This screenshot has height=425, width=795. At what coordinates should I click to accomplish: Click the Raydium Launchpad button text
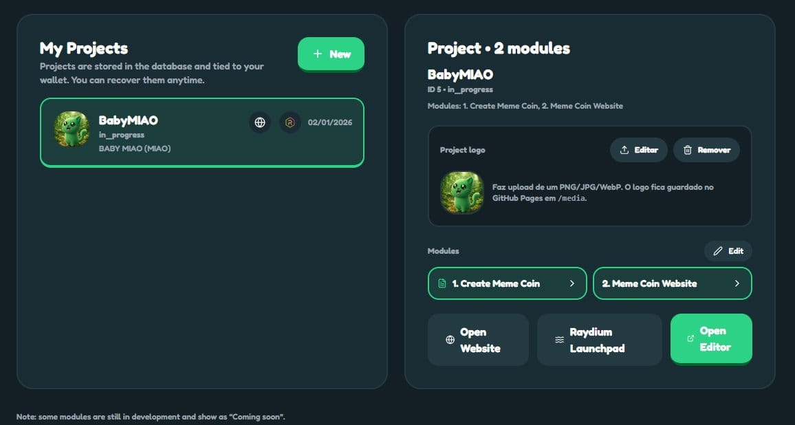click(596, 340)
